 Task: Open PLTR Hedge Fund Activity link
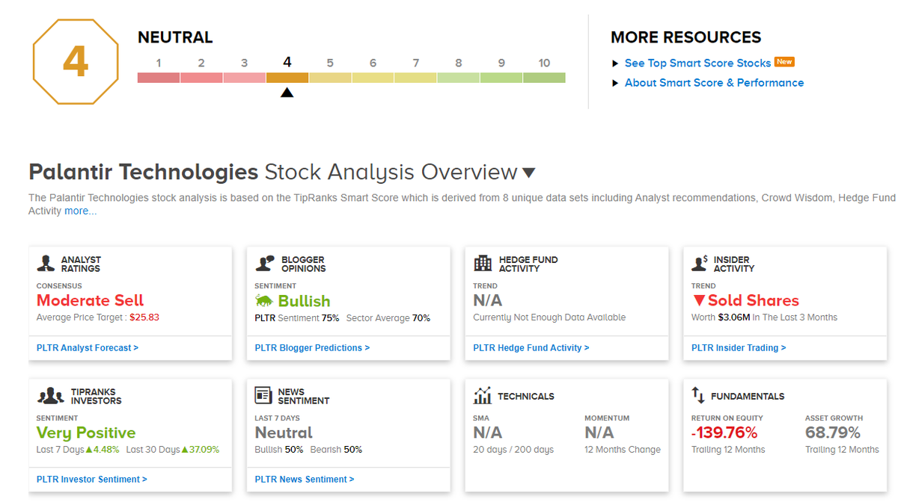[531, 347]
